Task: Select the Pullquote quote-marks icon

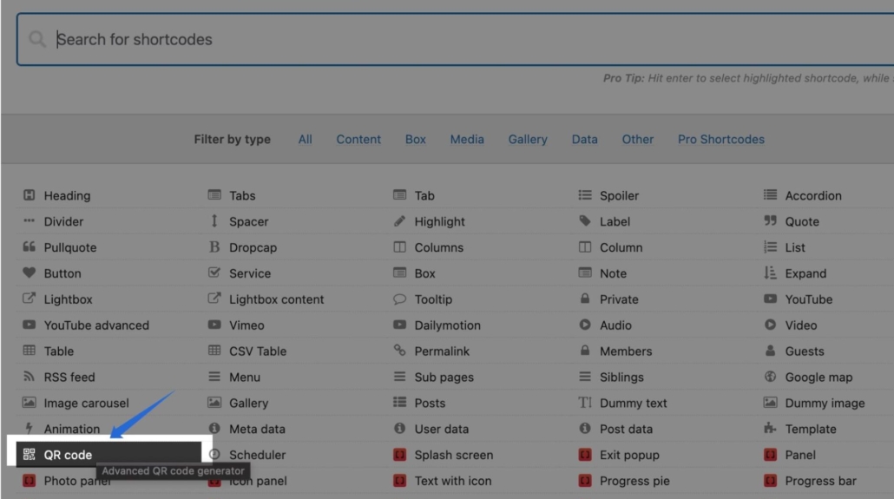Action: [x=30, y=247]
